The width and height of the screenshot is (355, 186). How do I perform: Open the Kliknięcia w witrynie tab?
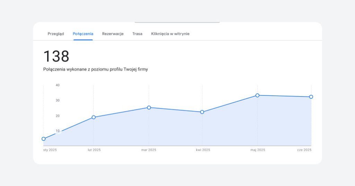coord(170,34)
